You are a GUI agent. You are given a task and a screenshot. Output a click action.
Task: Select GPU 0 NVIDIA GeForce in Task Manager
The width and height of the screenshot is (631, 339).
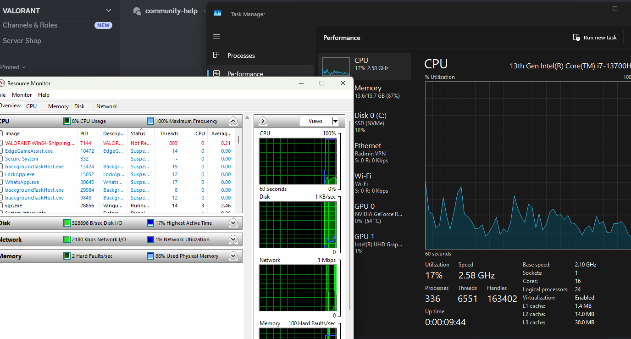(364, 213)
